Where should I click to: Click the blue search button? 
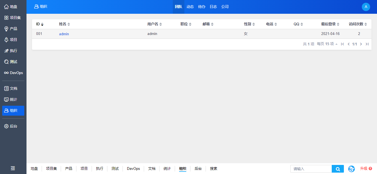pos(338,169)
